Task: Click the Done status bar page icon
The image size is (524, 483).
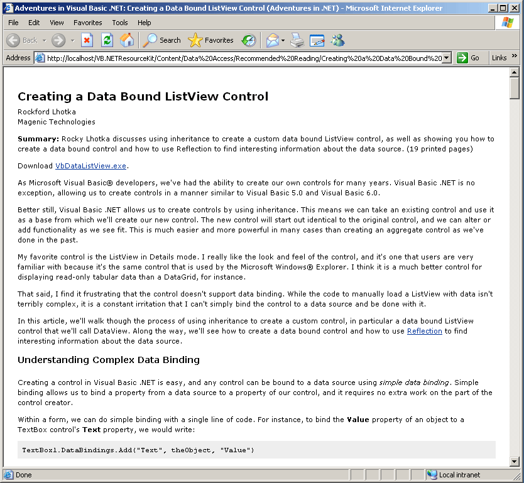Action: coord(8,475)
